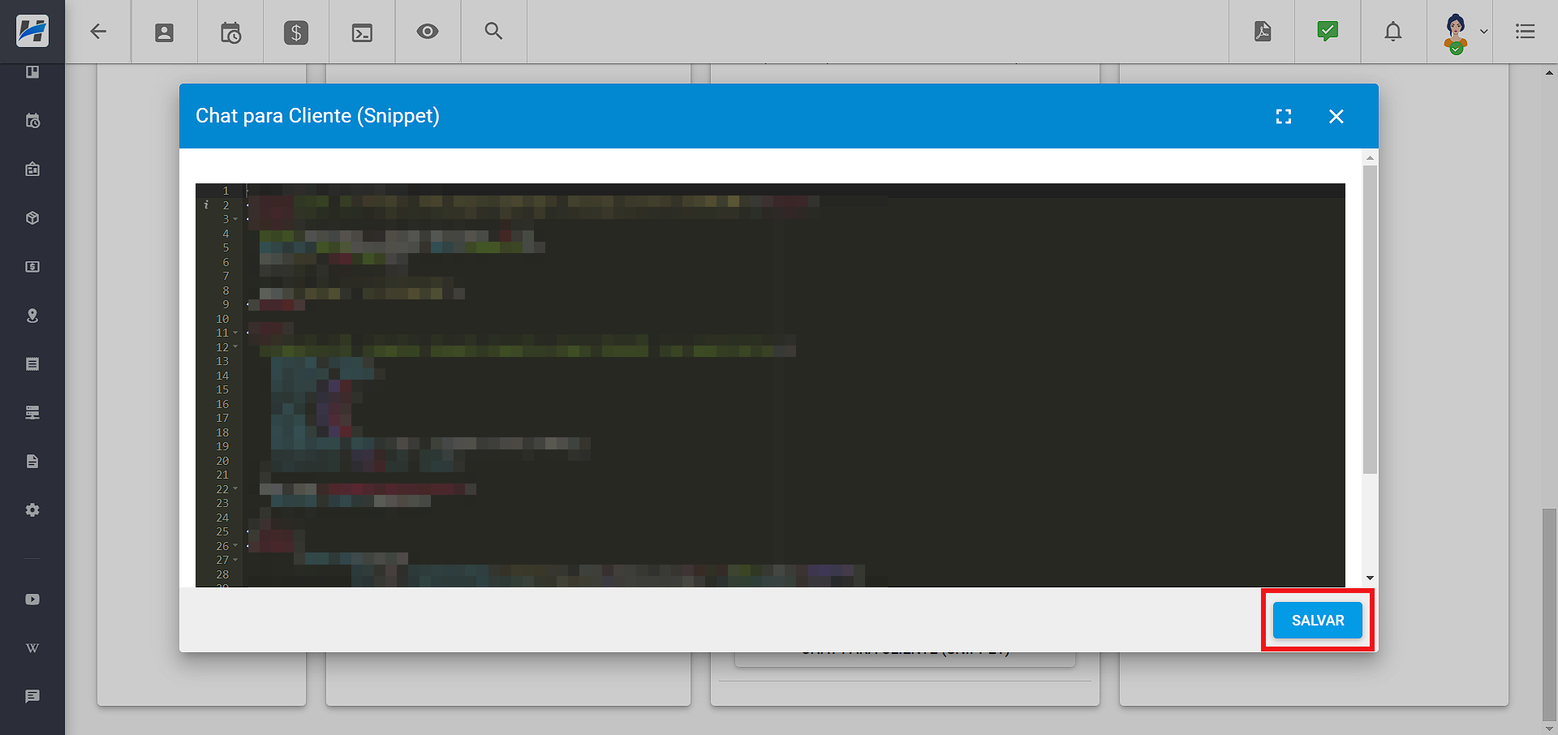Click the eye view icon in toolbar
The height and width of the screenshot is (735, 1558).
point(428,32)
